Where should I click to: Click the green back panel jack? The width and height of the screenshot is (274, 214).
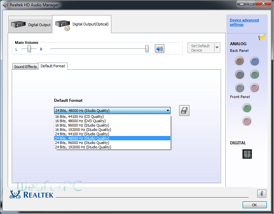(x=255, y=74)
